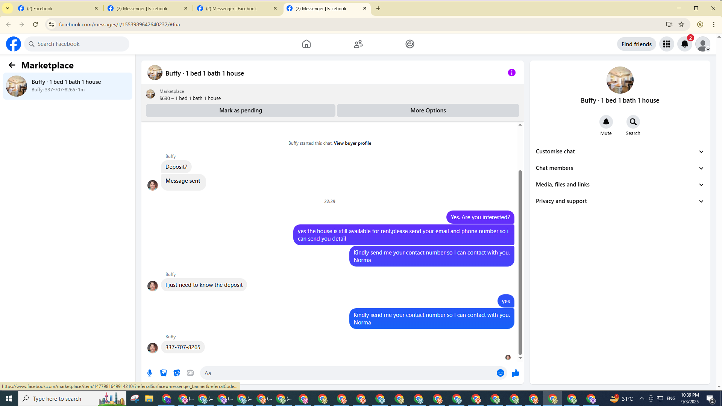Open the Friends icon in top navigation
This screenshot has height=406, width=722.
(x=358, y=44)
